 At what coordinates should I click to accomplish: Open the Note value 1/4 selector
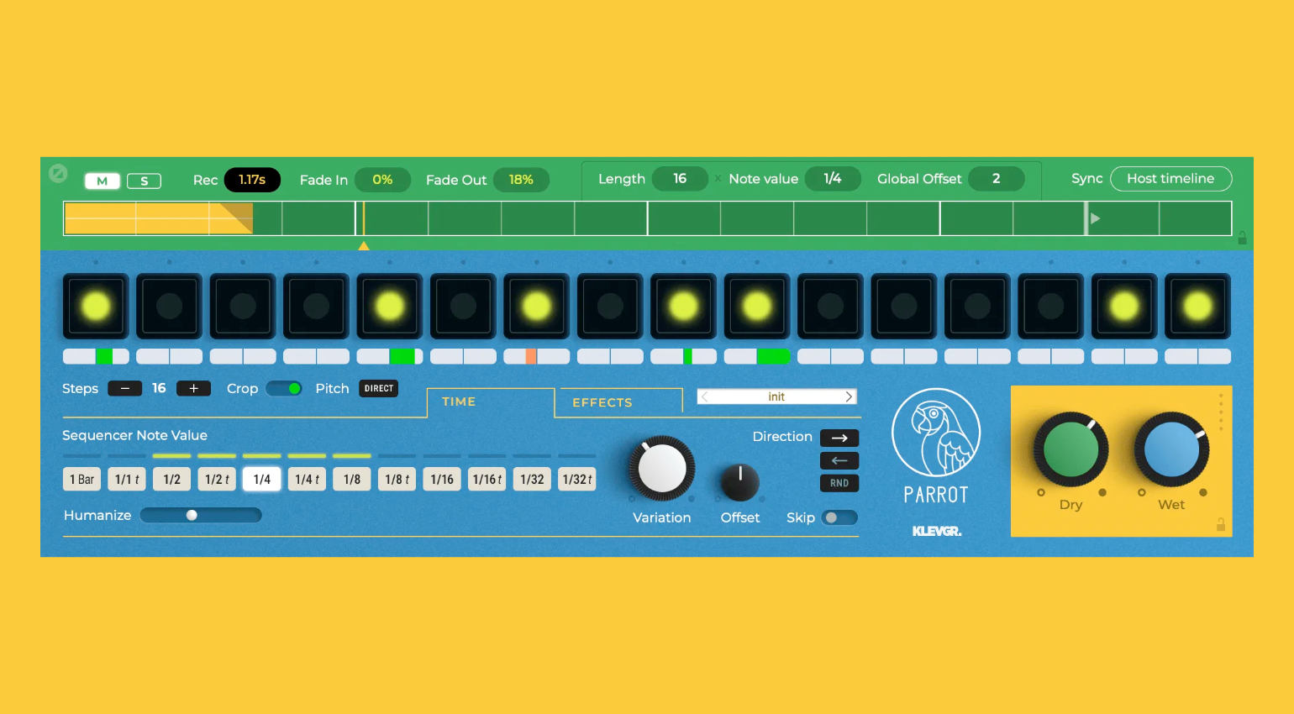coord(832,179)
